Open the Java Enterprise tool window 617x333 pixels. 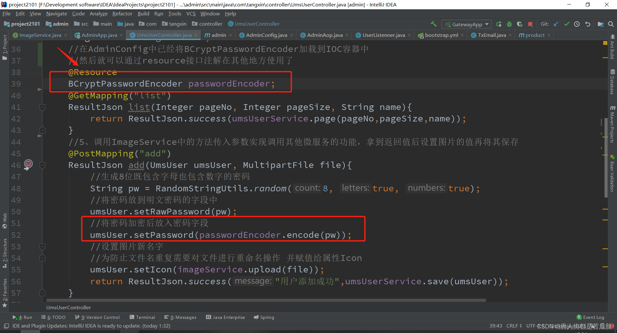tap(225, 317)
